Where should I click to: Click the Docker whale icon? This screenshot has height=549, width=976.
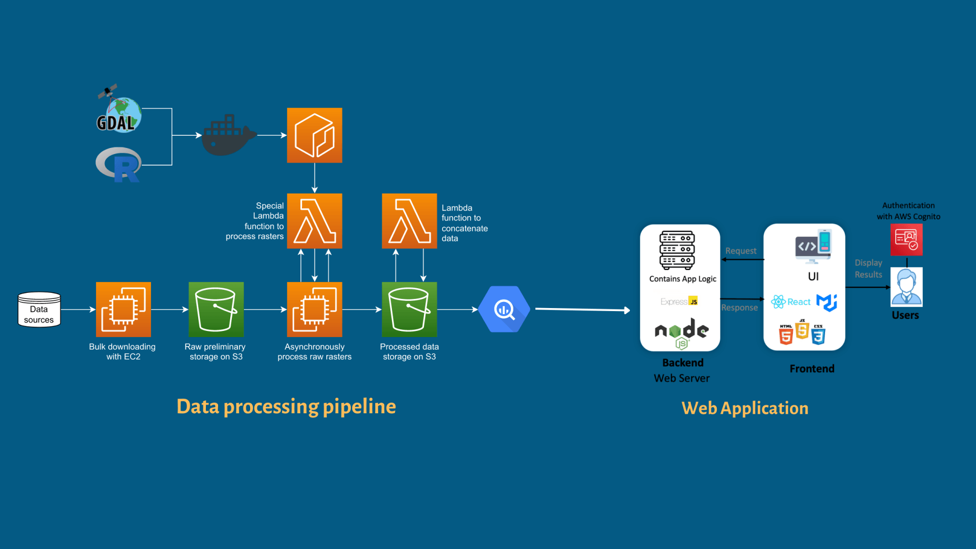(229, 135)
